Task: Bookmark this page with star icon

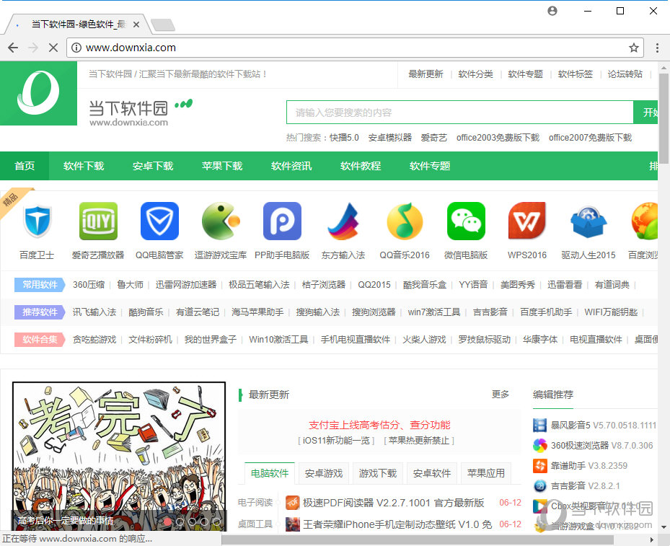Action: point(634,48)
